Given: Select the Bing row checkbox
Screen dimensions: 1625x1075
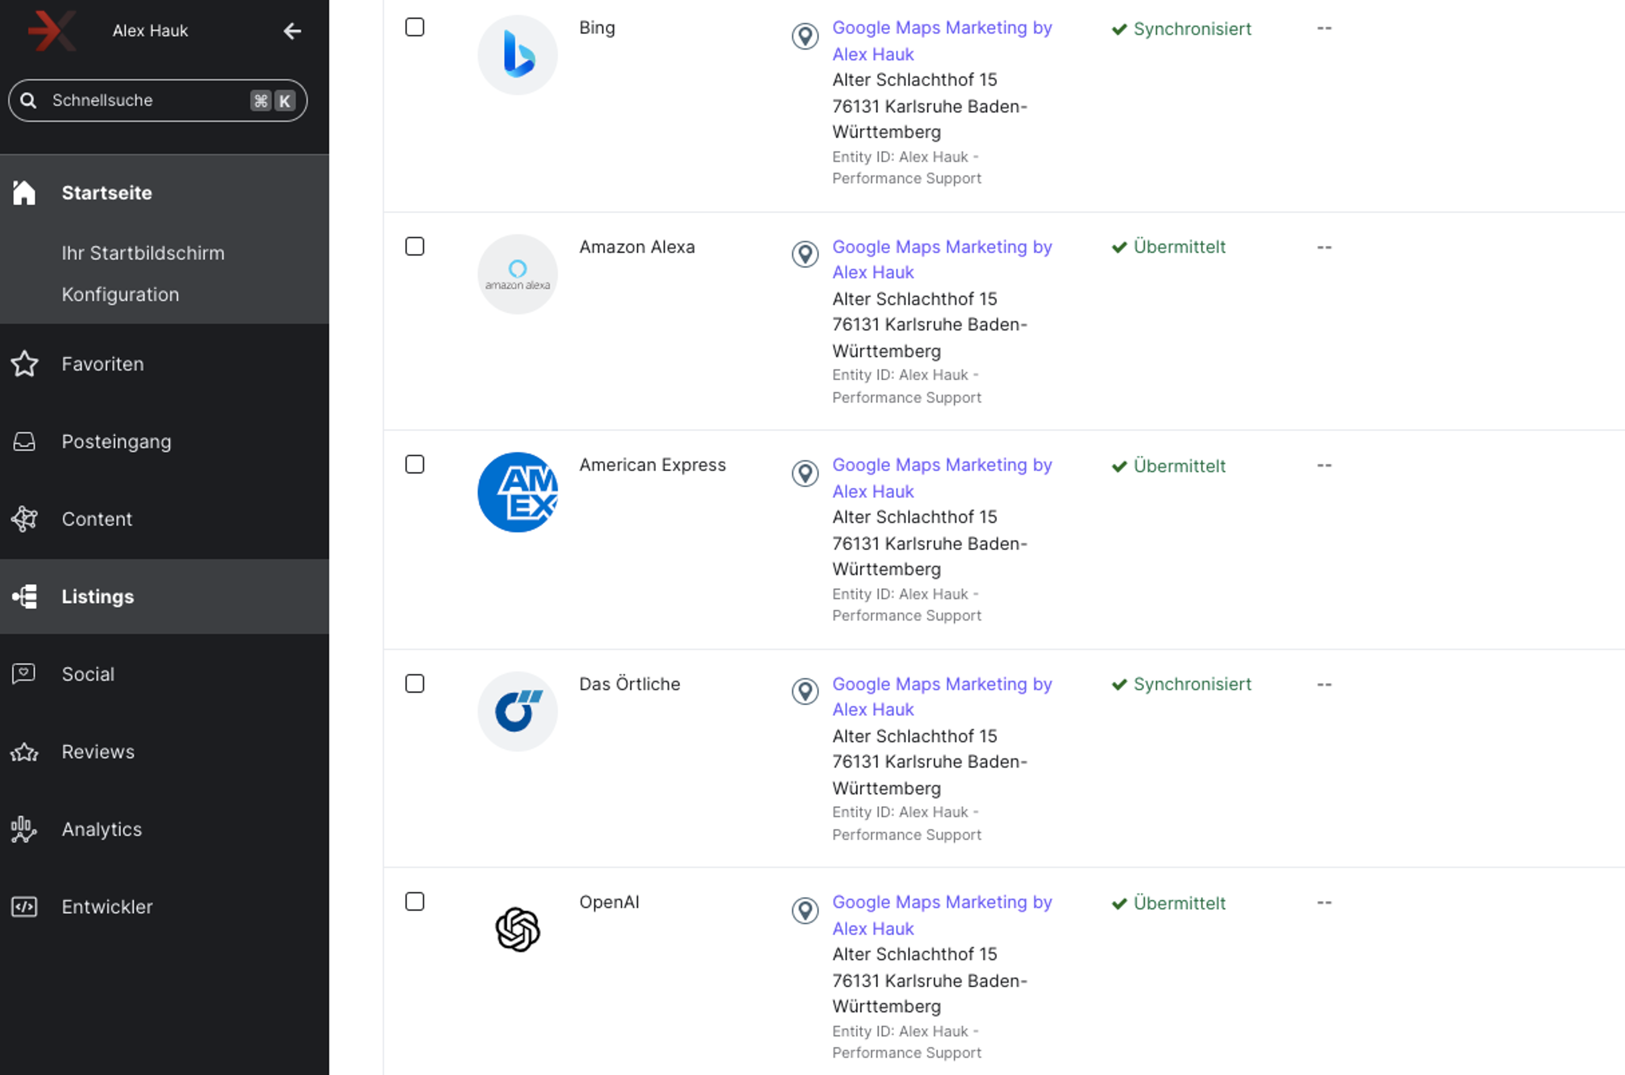Looking at the screenshot, I should tap(415, 27).
